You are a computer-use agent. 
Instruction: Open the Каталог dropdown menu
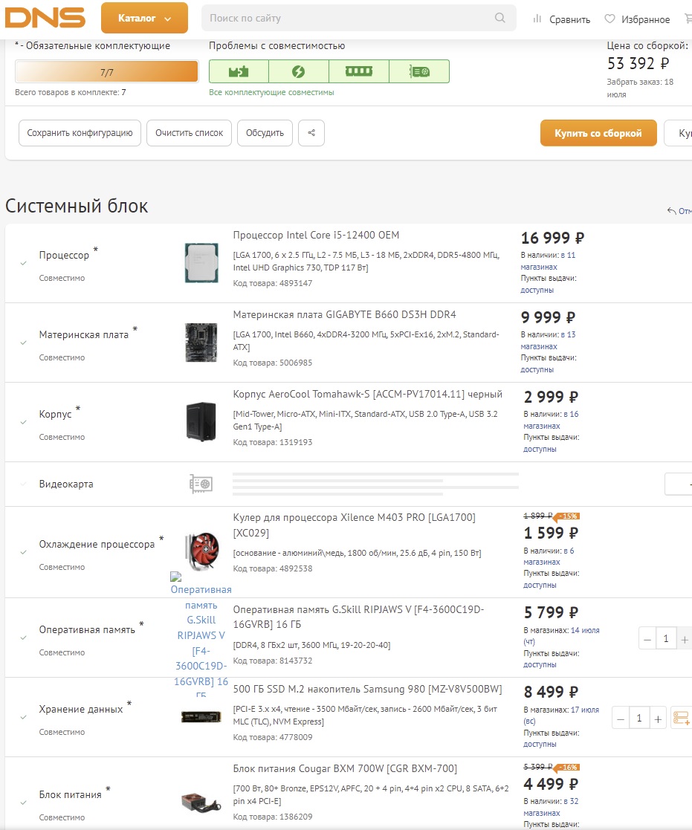coord(144,18)
